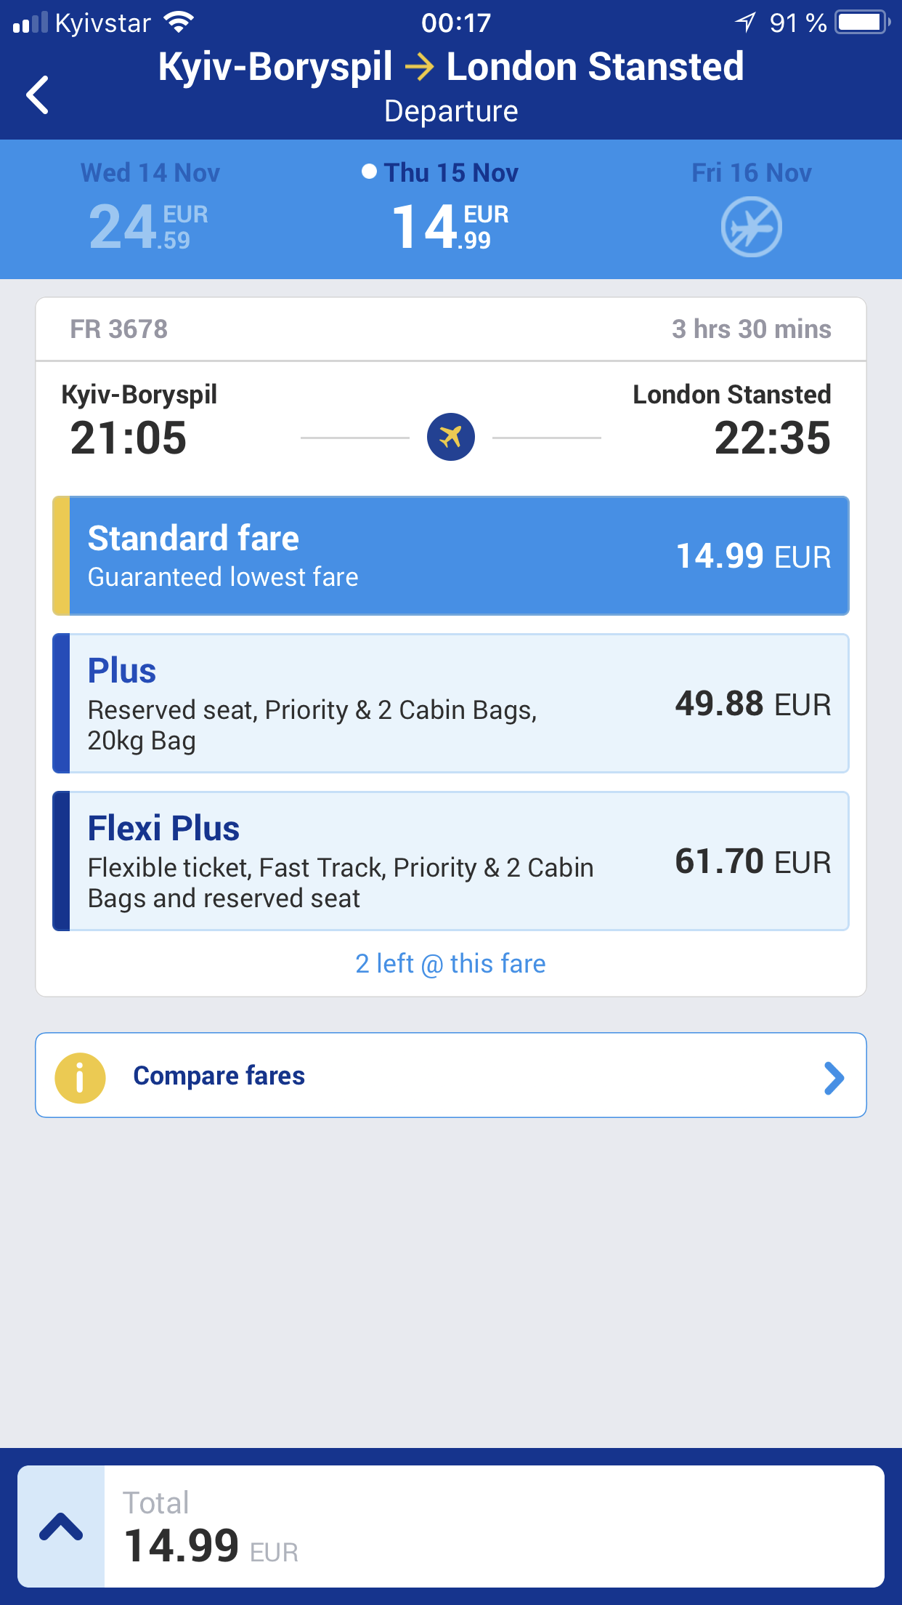This screenshot has height=1605, width=902.
Task: Select the Standard fare option
Action: (x=451, y=556)
